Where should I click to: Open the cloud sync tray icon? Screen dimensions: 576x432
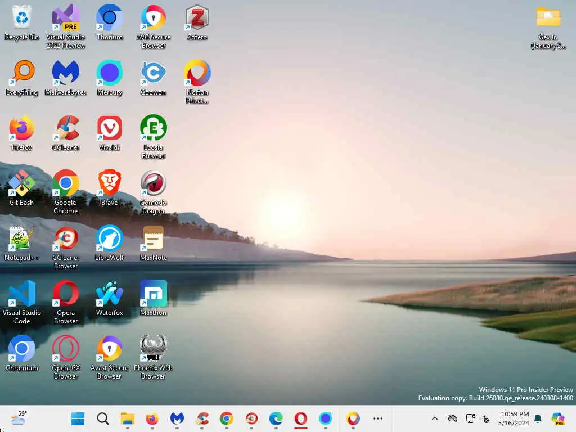click(x=453, y=418)
